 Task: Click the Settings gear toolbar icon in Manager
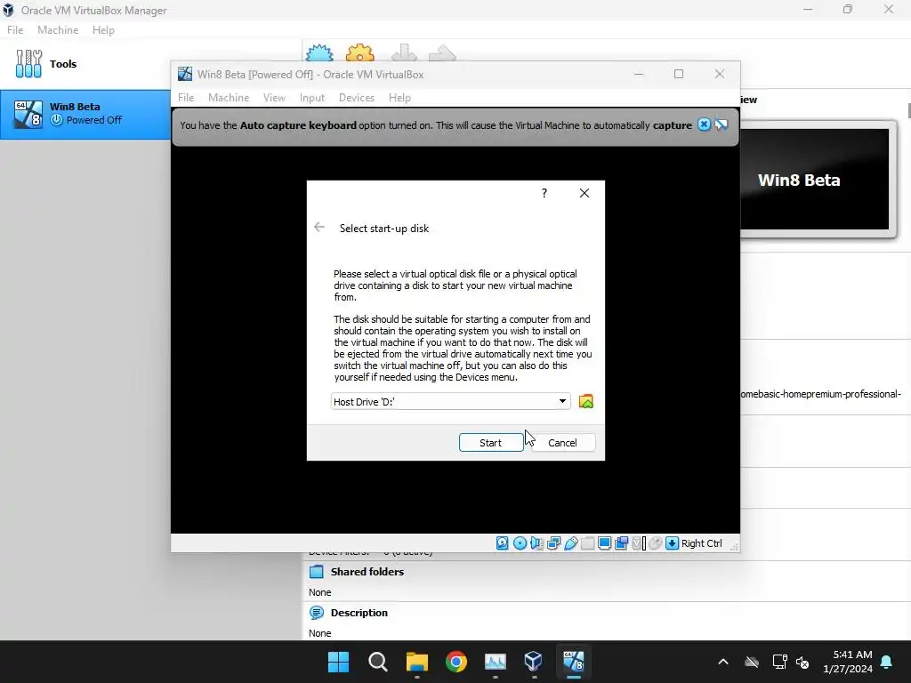tap(360, 52)
